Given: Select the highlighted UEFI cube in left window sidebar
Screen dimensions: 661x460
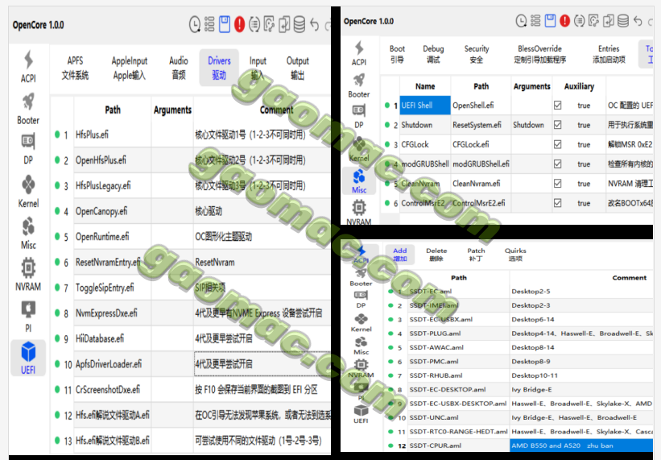Looking at the screenshot, I should click(x=28, y=358).
